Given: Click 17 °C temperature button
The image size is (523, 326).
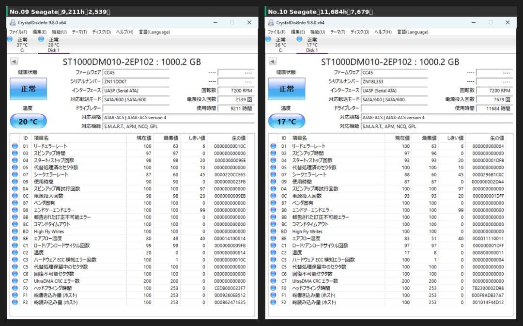Looking at the screenshot, I should click(x=287, y=121).
